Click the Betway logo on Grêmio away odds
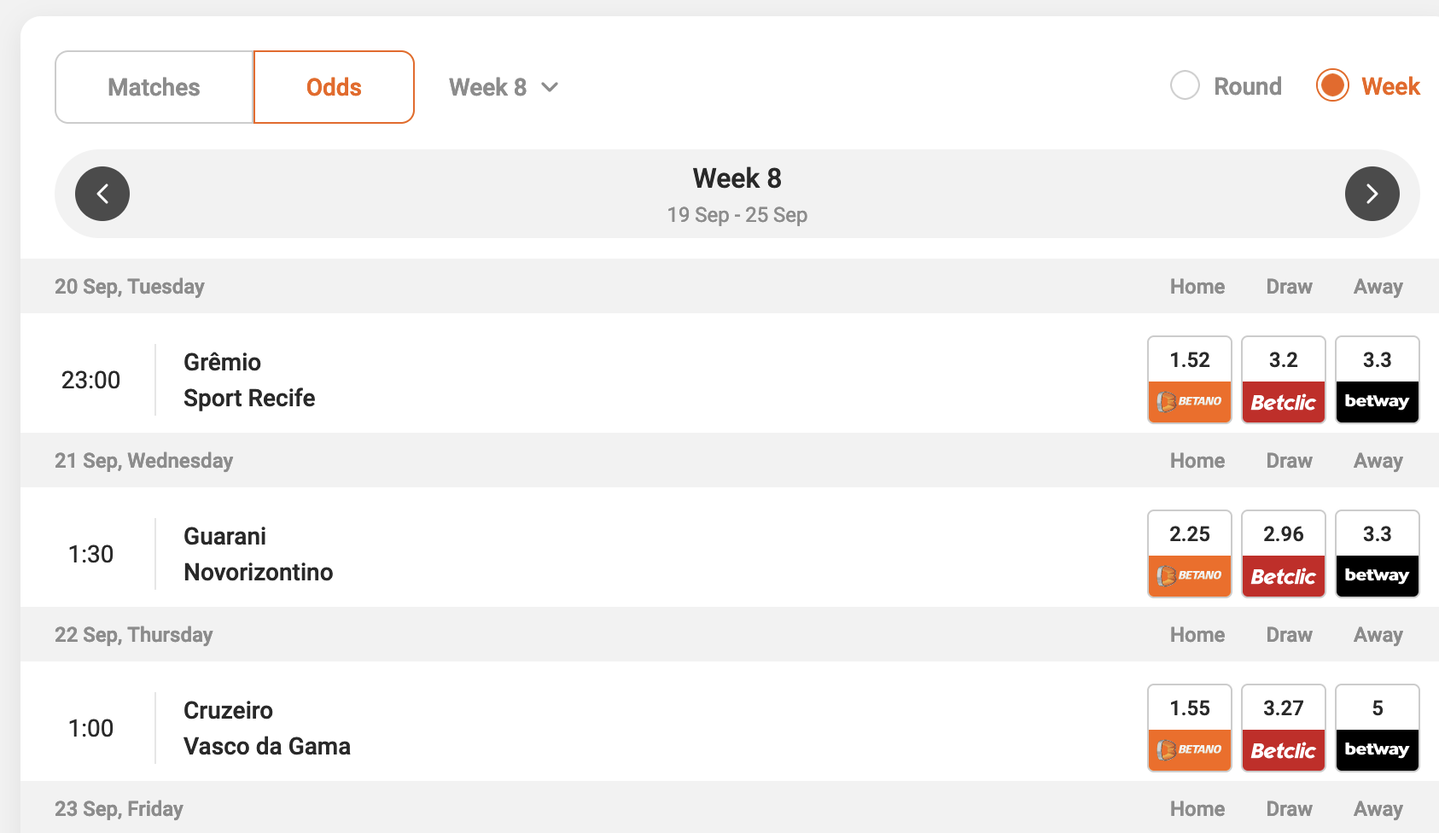 [1377, 401]
